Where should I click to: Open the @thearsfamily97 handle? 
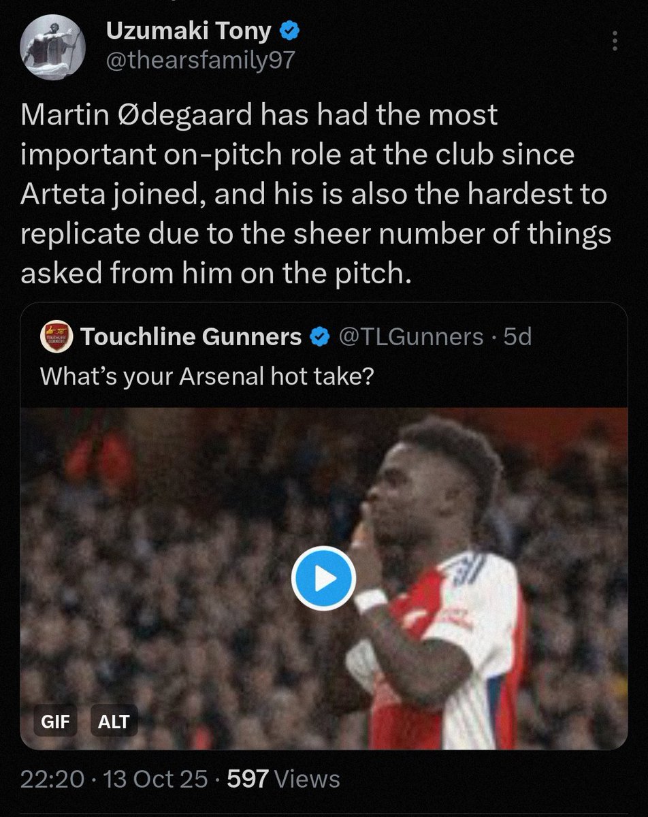click(x=201, y=61)
